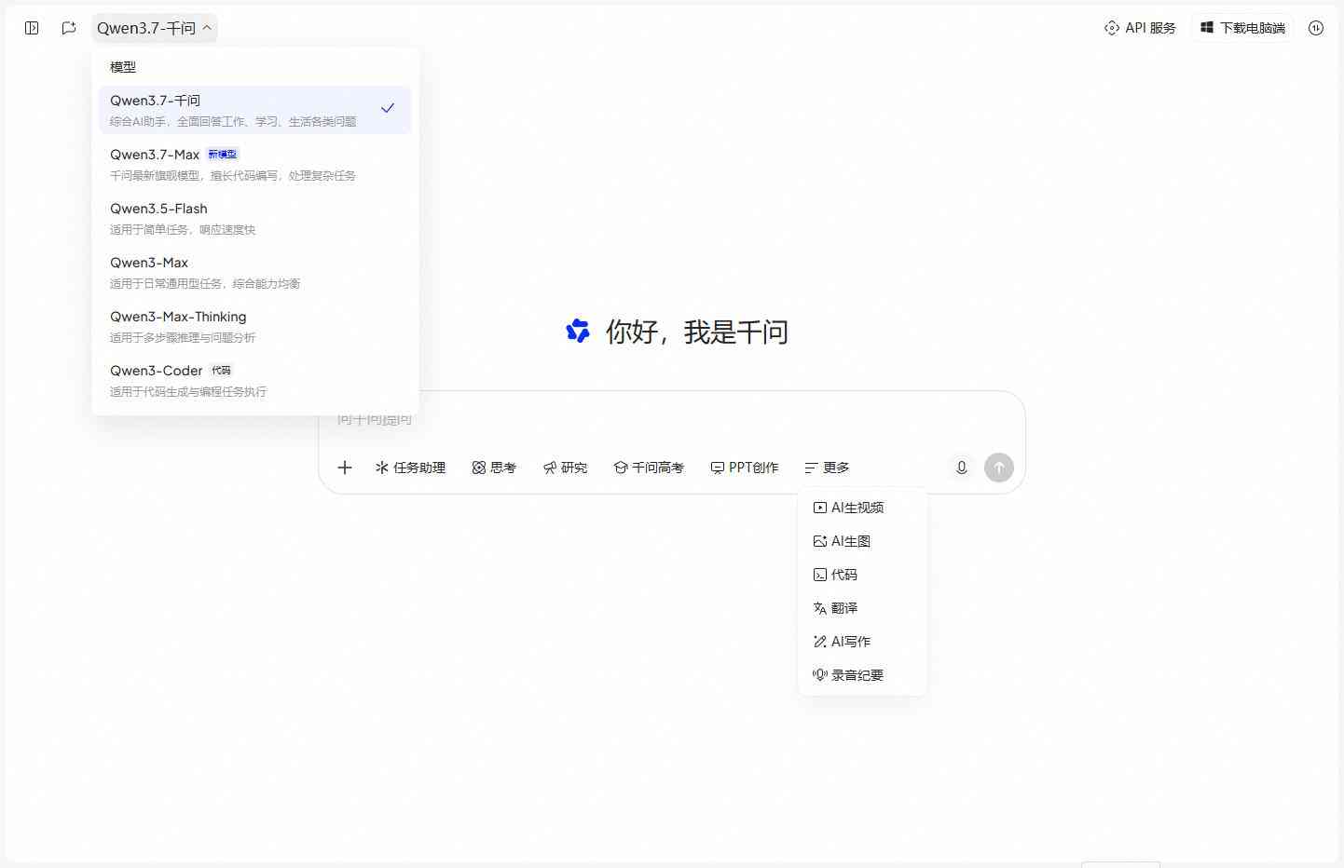Select PPT创作 tool
This screenshot has height=868, width=1344.
tap(745, 468)
